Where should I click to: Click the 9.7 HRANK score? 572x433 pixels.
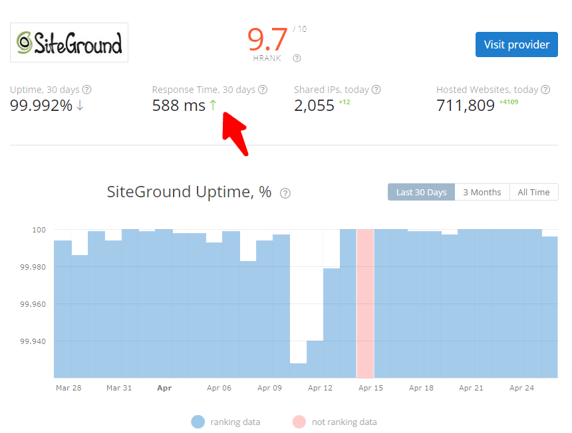(x=267, y=39)
